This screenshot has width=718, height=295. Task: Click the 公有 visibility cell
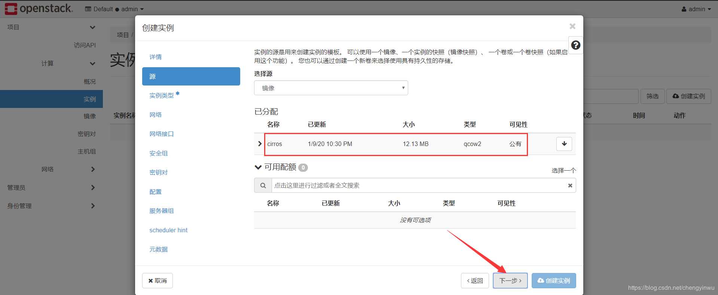515,144
